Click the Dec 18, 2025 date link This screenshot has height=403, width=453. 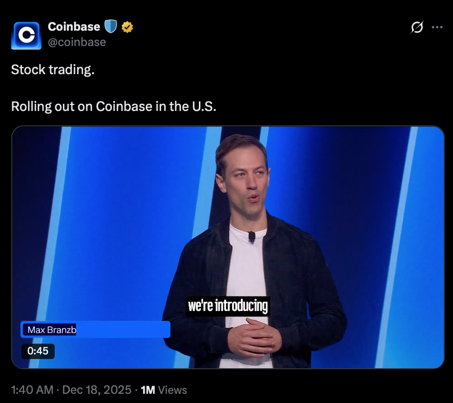tap(97, 390)
